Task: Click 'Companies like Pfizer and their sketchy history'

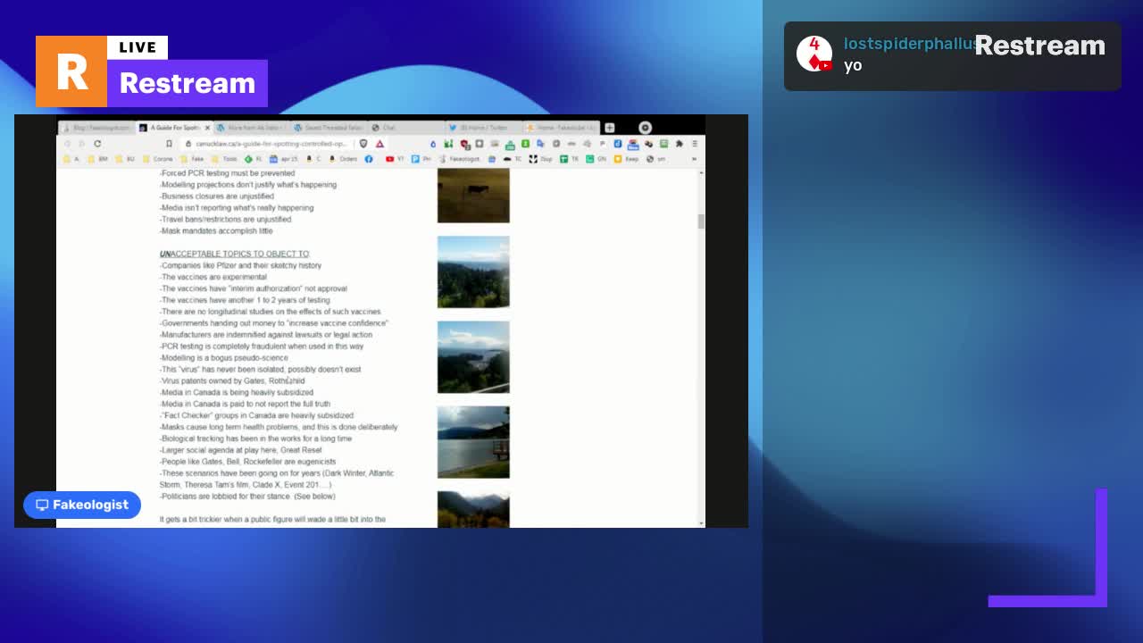Action: point(240,265)
